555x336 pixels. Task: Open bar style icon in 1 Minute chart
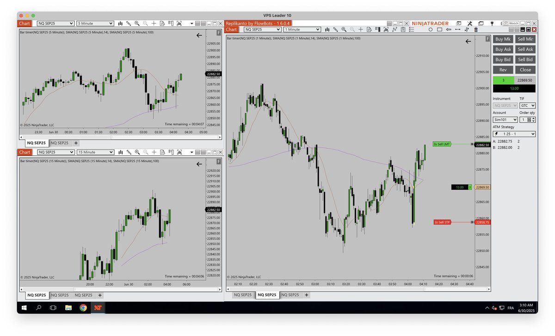pyautogui.click(x=327, y=30)
